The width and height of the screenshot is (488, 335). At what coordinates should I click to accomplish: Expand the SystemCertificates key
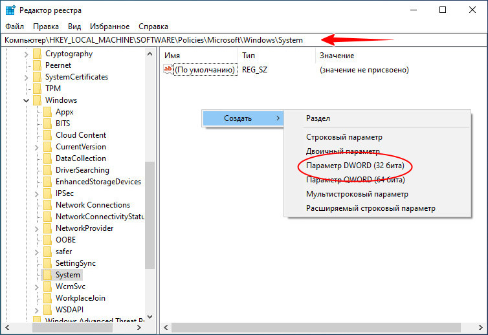26,78
